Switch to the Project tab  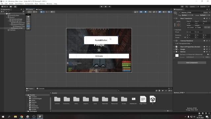30,89
